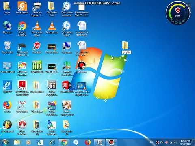The width and height of the screenshot is (195, 146).
Task: Select the gcgfdd folder icon
Action: pyautogui.click(x=125, y=45)
